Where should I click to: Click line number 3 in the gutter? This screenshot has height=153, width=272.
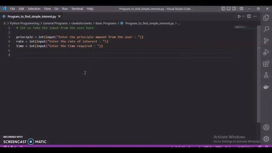(x=9, y=37)
